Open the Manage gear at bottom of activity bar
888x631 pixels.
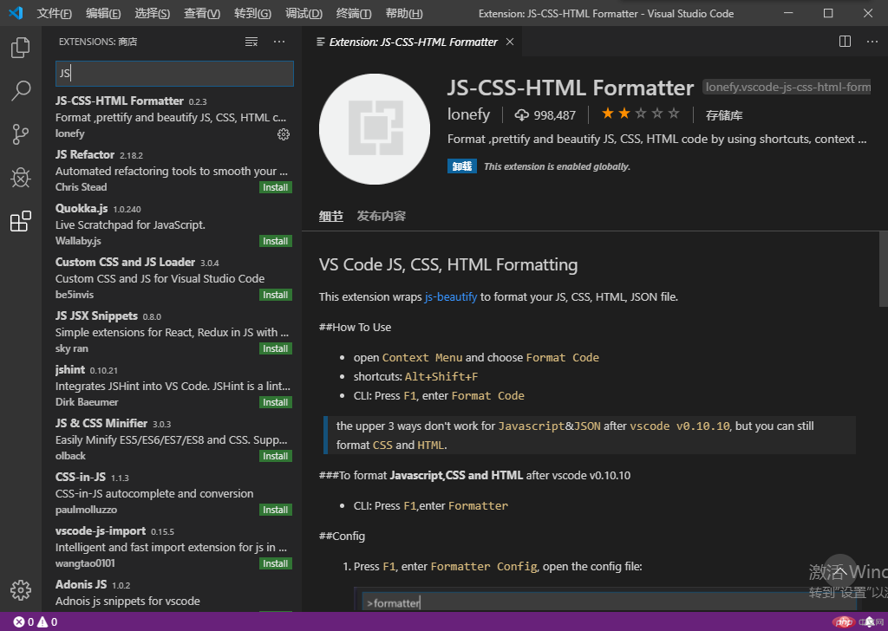(21, 589)
